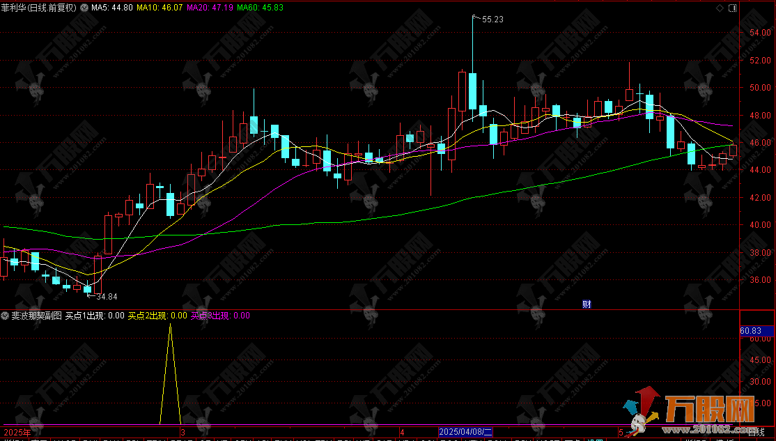Click the panel layout icon at chart top right
The image size is (776, 441).
tap(733, 8)
